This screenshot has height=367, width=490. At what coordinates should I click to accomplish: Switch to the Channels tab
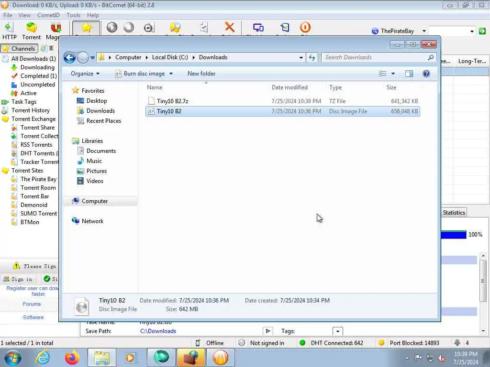(x=19, y=48)
